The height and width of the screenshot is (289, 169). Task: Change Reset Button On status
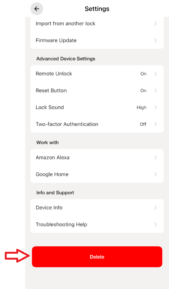[143, 90]
